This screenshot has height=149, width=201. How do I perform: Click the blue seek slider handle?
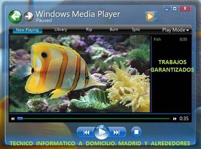[x=20, y=119]
